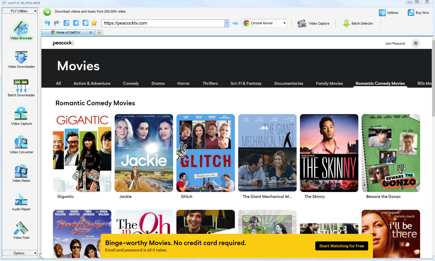Open the Jackie movie poster
Image resolution: width=435 pixels, height=261 pixels.
[144, 153]
